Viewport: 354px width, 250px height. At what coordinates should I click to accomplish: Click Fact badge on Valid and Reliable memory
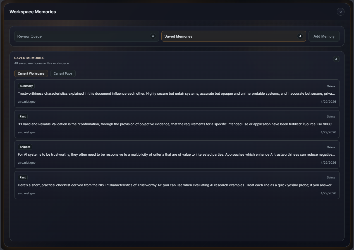[23, 116]
